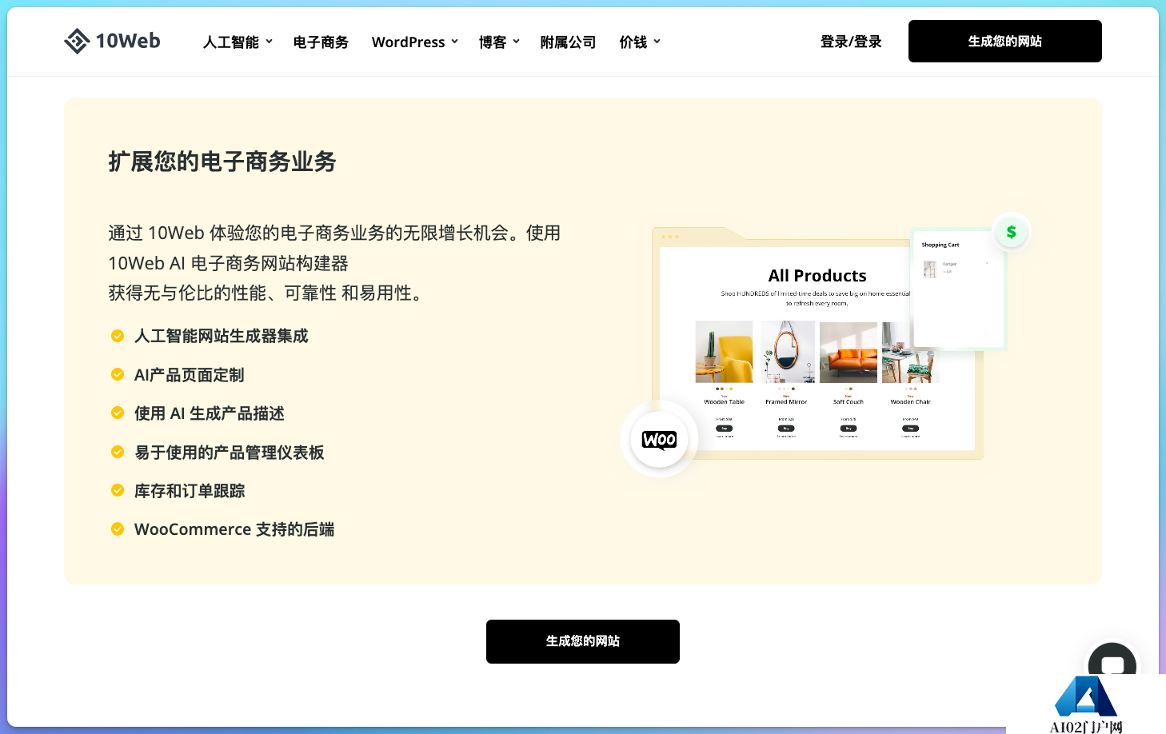The image size is (1166, 734).
Task: Click the text 库存和订单跟踪
Action: pyautogui.click(x=190, y=490)
